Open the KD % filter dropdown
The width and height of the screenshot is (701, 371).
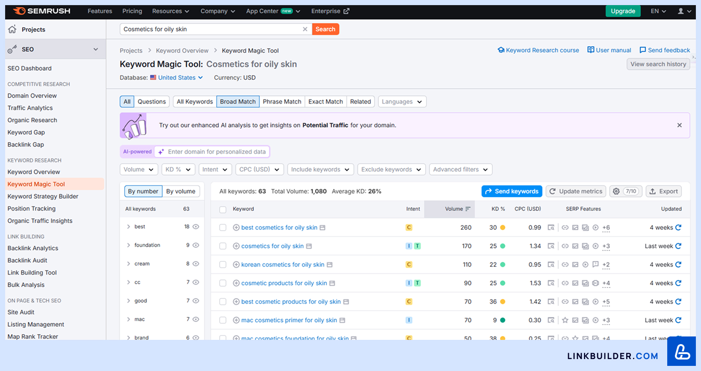coord(178,169)
